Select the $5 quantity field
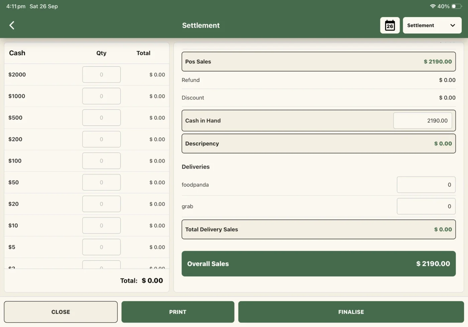The image size is (468, 327). [101, 247]
